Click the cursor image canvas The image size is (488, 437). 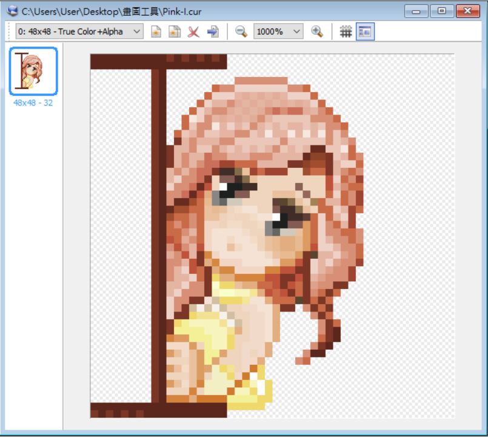tap(272, 236)
